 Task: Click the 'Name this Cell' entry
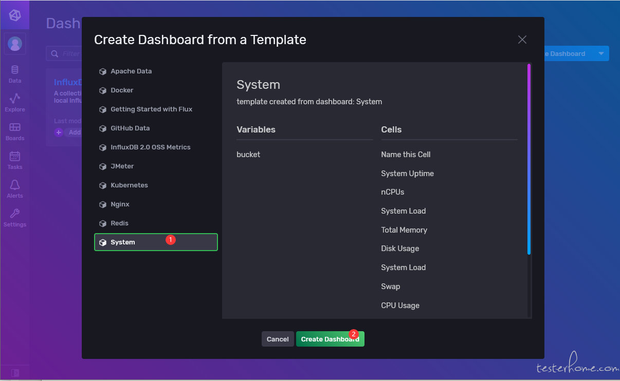406,155
